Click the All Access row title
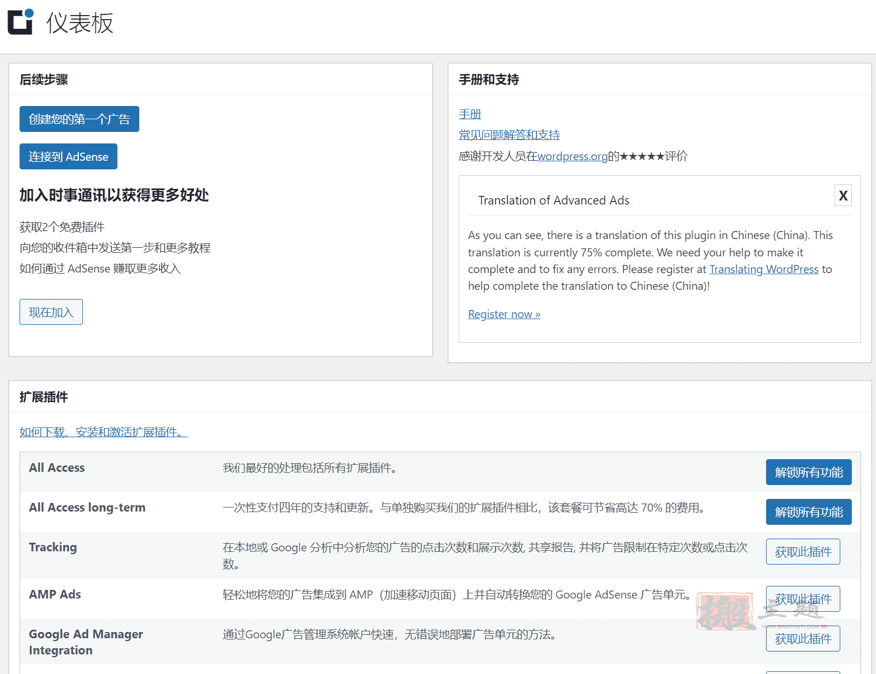Image resolution: width=876 pixels, height=674 pixels. click(57, 468)
